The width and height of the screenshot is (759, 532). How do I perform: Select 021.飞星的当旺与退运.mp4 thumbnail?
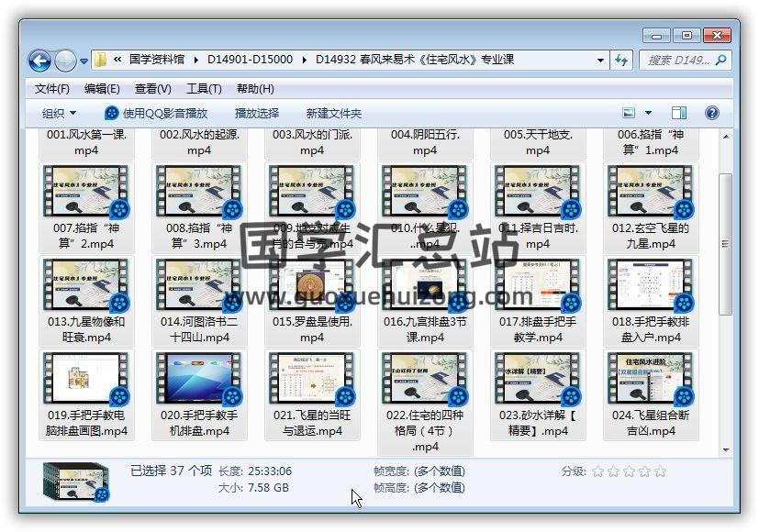click(x=312, y=378)
